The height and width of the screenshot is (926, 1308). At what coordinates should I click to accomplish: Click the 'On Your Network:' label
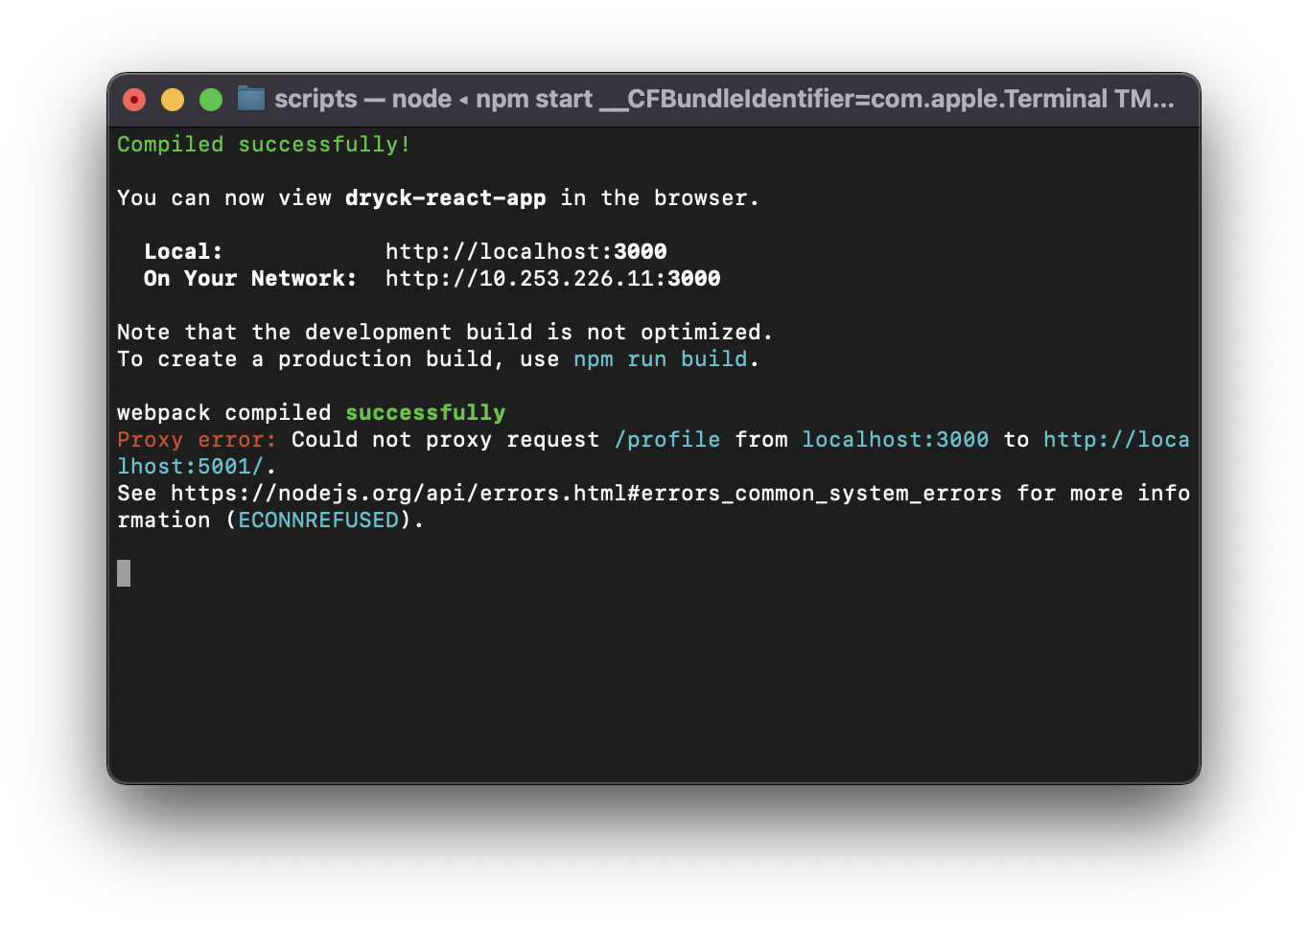tap(250, 279)
